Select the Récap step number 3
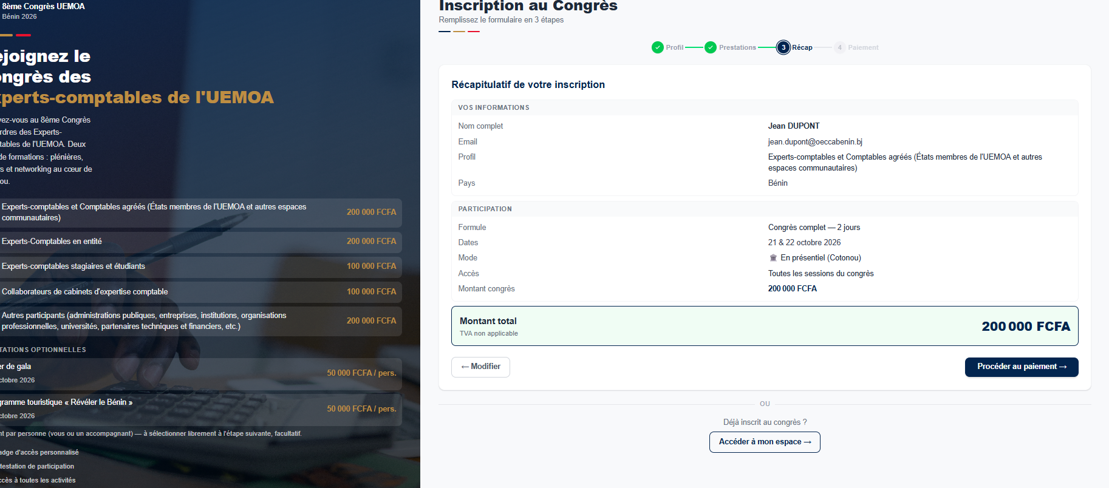 coord(783,47)
